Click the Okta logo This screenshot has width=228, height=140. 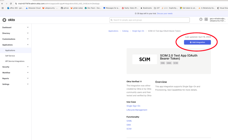(x=8, y=20)
